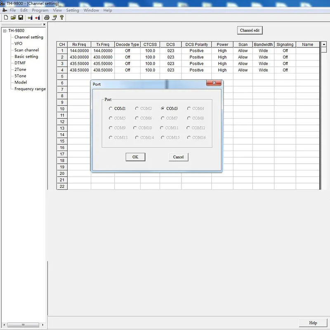Select row header 10 in channel table
The image size is (330, 330).
[62, 109]
